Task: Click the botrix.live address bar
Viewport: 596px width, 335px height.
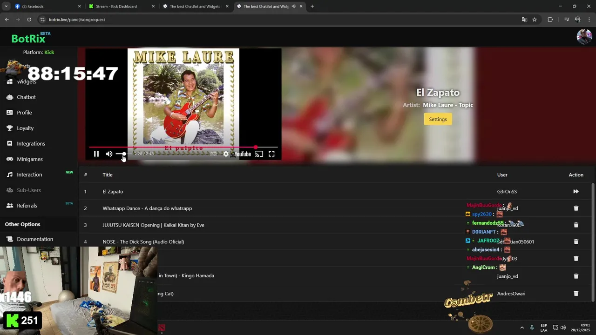Action: [279, 20]
